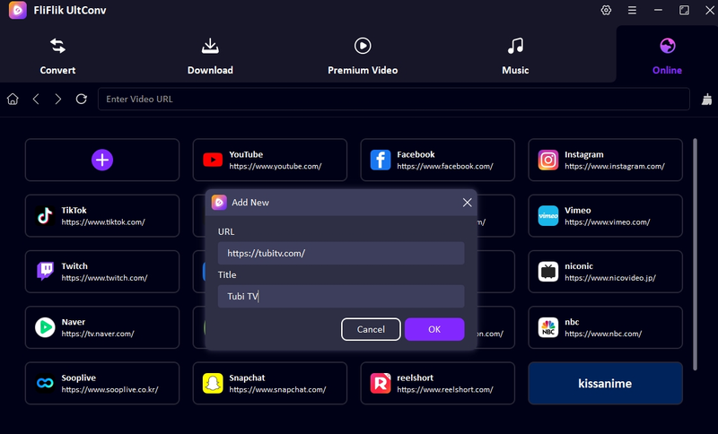Switch to the Music tab
Screen dimensions: 718x434
(x=515, y=56)
